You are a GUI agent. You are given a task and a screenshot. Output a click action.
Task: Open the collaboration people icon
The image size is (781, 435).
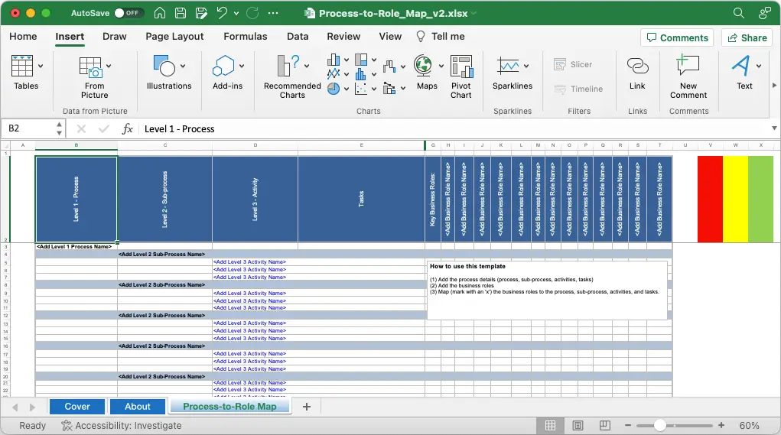(765, 13)
